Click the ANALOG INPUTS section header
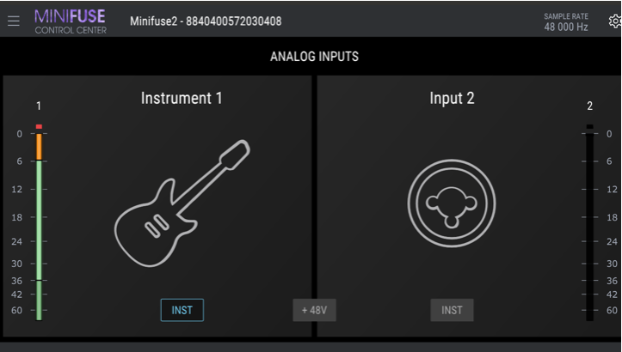Viewport: 622px width, 352px height. point(314,56)
